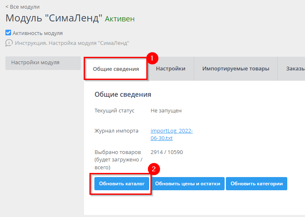Switch to the "Общие сведения" tab
Screen dimensions: 305x217
tap(116, 69)
